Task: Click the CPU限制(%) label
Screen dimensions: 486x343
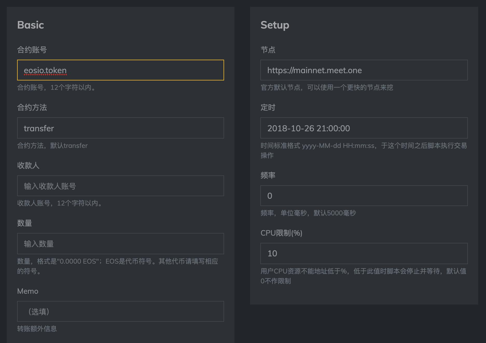Action: click(x=281, y=233)
